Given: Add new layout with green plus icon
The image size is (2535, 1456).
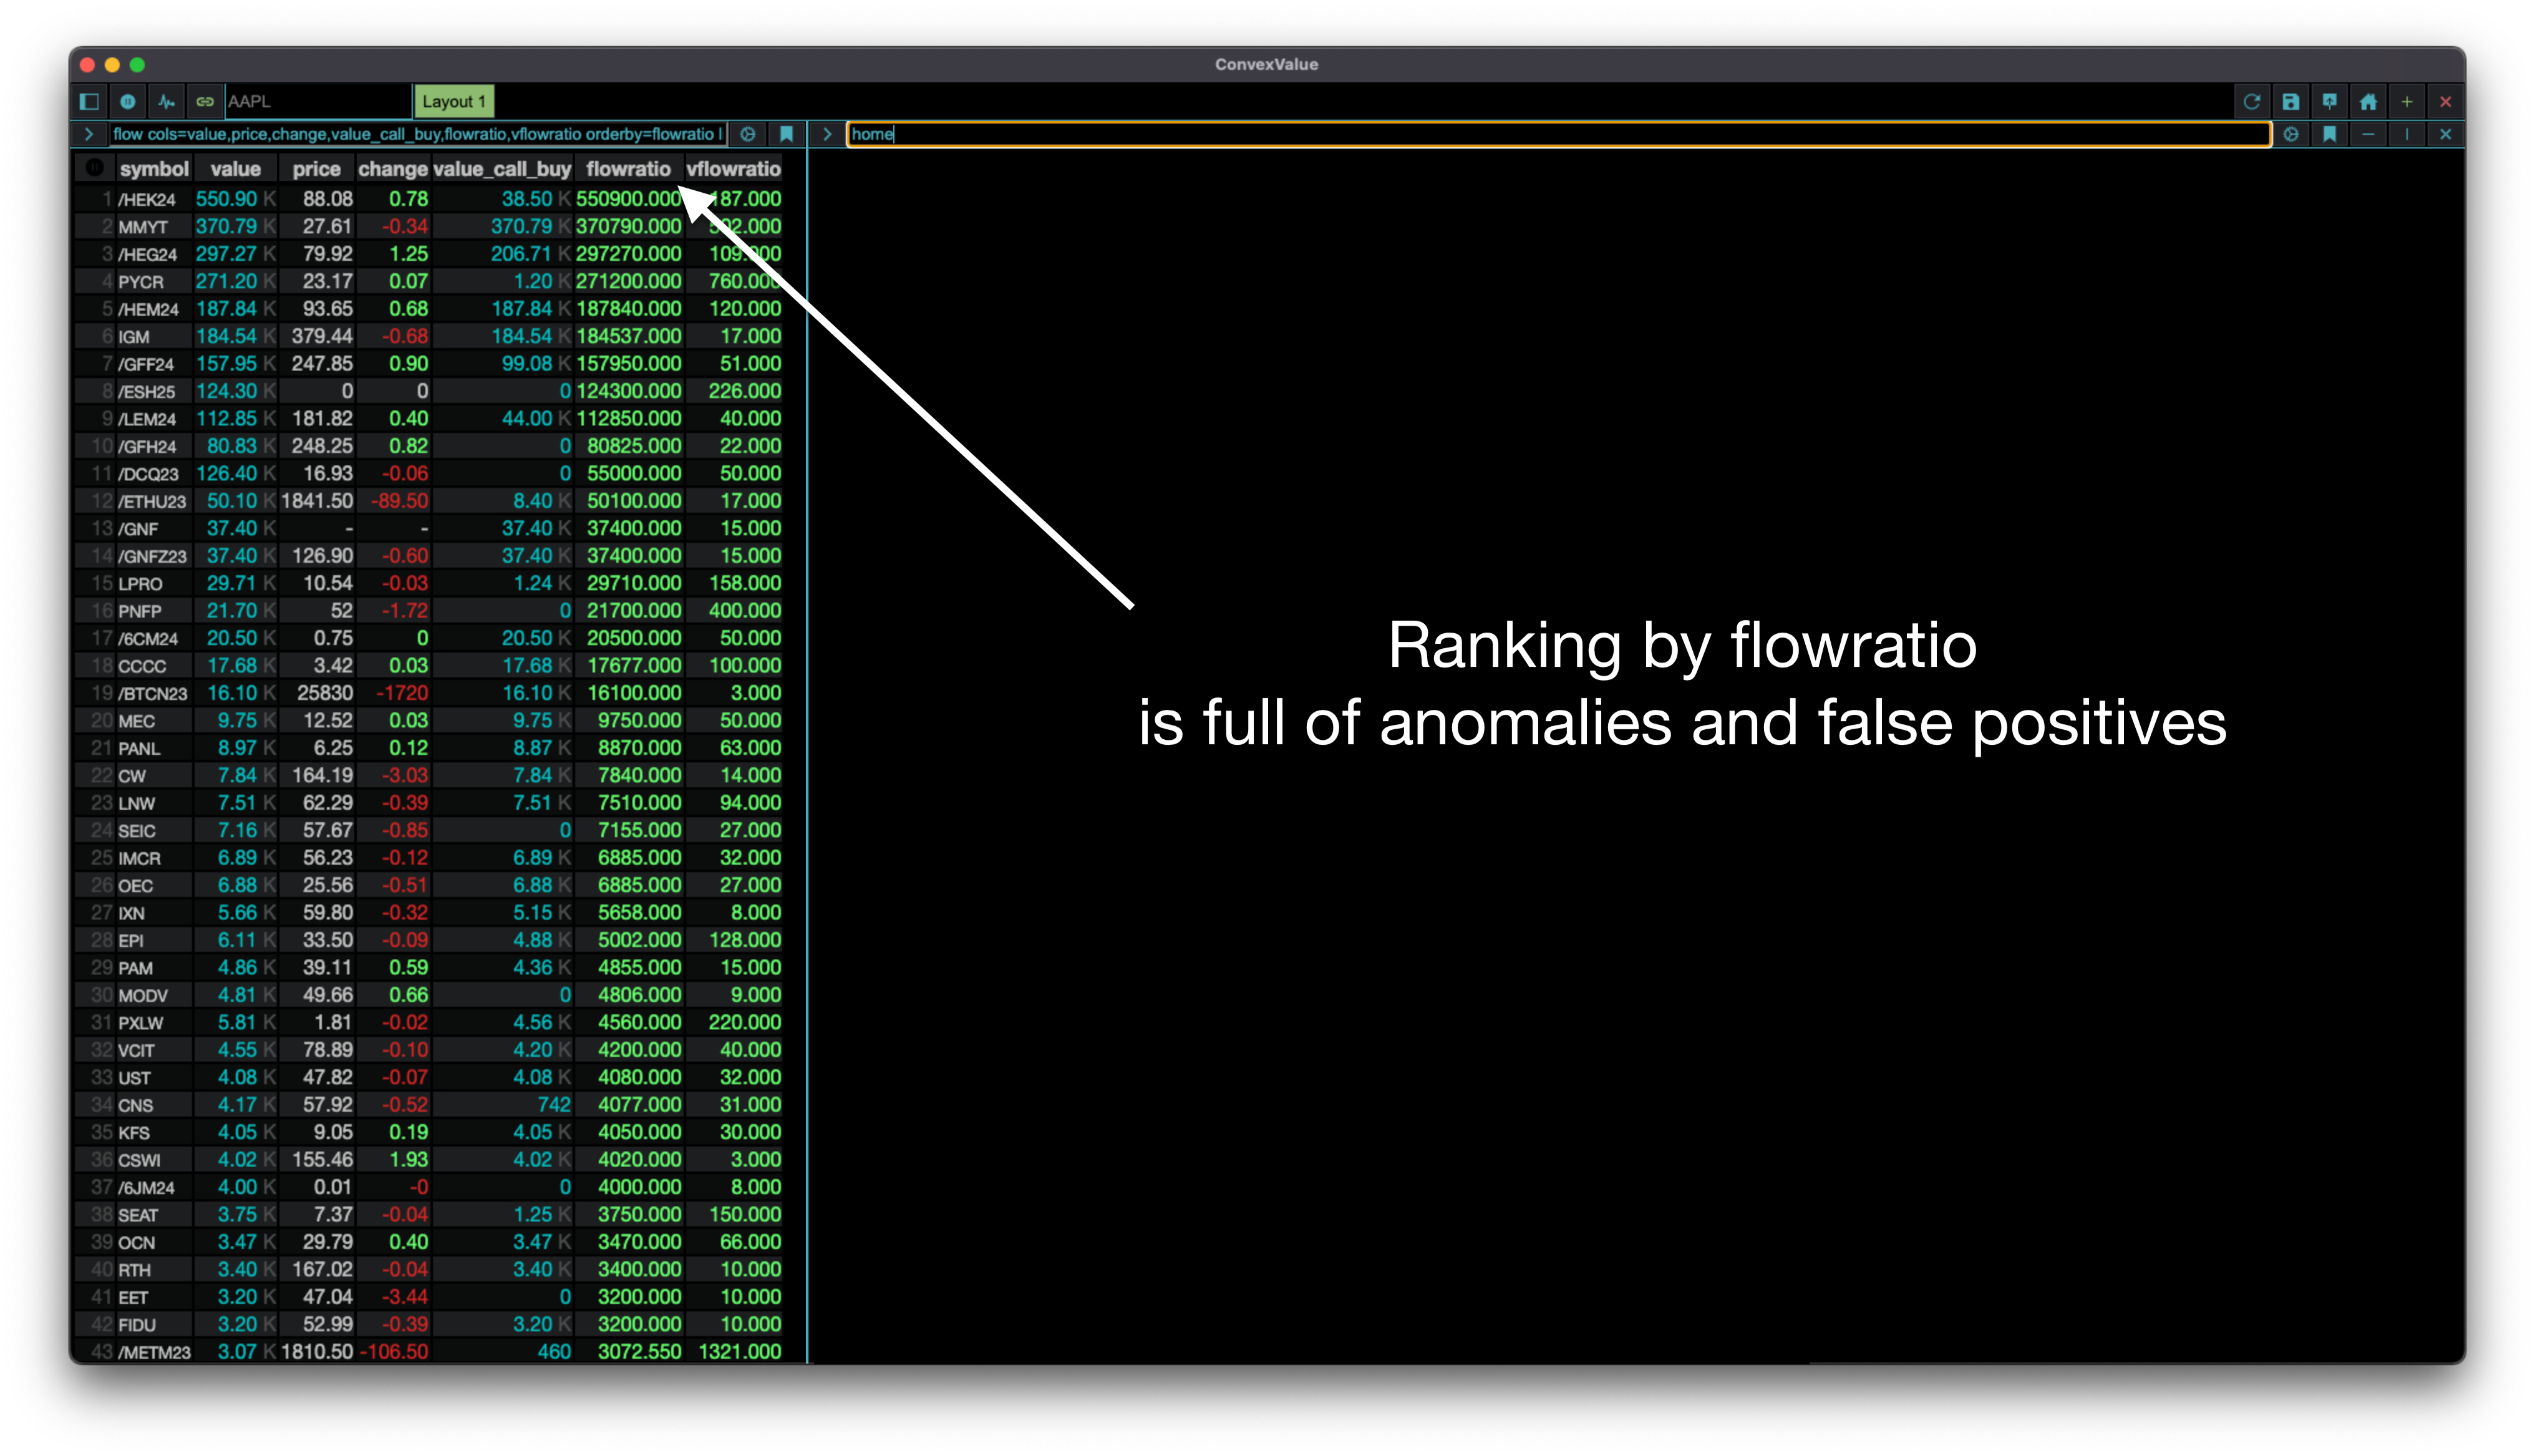Looking at the screenshot, I should pyautogui.click(x=2407, y=101).
